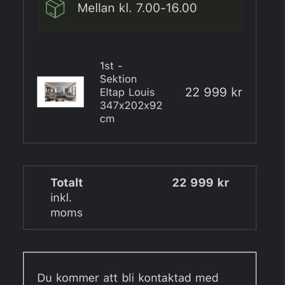This screenshot has width=285, height=285.
Task: Click the bold 'Totalt' label
Action: (x=66, y=183)
